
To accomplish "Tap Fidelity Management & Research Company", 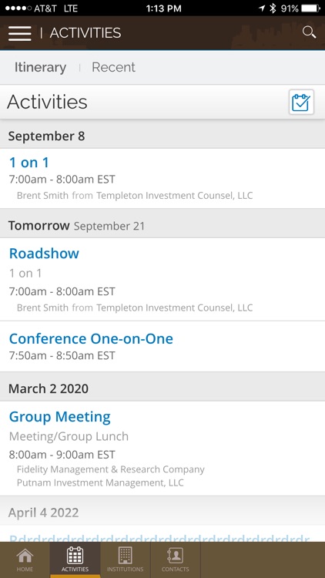I will tap(111, 469).
